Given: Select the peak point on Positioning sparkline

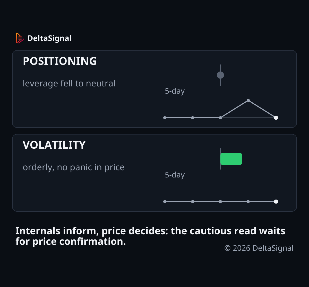Looking at the screenshot, I should click(x=248, y=100).
